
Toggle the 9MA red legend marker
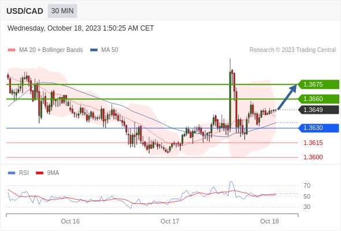coord(39,173)
